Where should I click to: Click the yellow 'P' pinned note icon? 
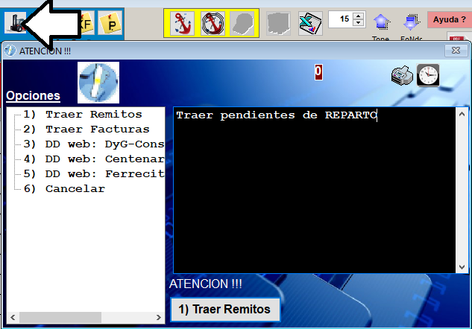click(x=110, y=23)
